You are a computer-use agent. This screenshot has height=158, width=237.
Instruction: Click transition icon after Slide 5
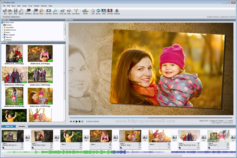pos(145,137)
